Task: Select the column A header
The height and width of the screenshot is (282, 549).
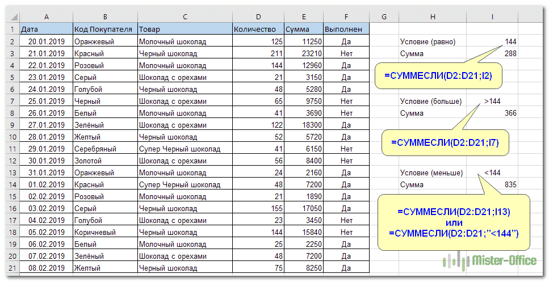Action: tap(45, 17)
